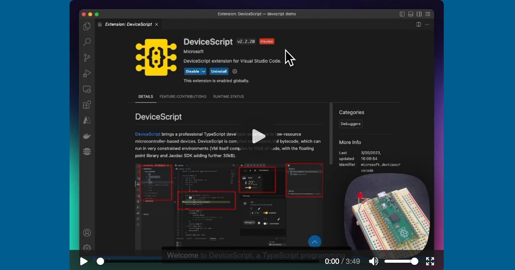Click the play button in video controls
The width and height of the screenshot is (515, 270).
[x=84, y=261]
